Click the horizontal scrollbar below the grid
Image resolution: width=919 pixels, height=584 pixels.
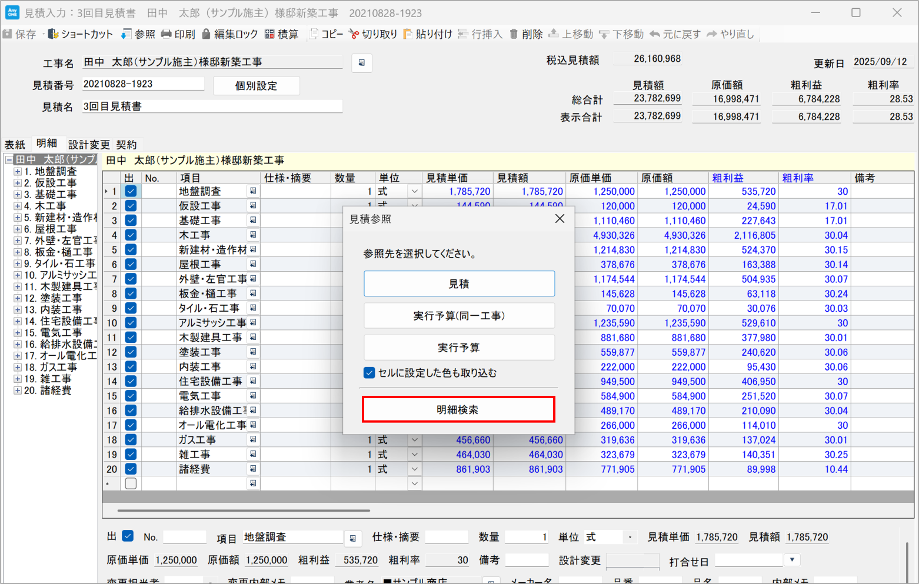pos(244,510)
